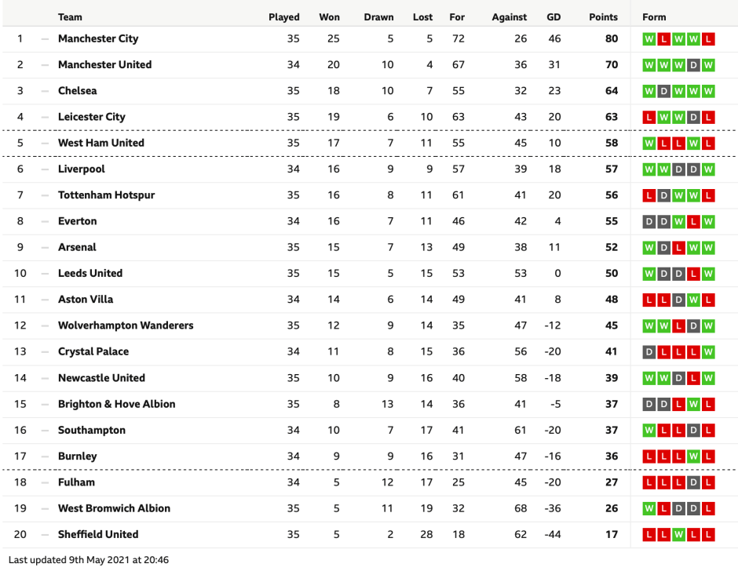Click the red L form box for Everton
Viewport: 738px width, 571px height.
coord(693,221)
